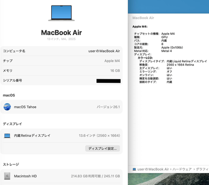Image resolution: width=209 pixels, height=185 pixels.
Task: Click the コンピュータ名 label
Action: 14,51
